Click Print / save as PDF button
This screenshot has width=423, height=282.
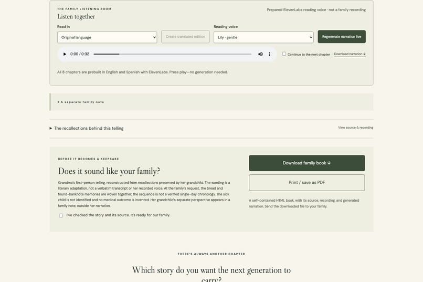306,183
